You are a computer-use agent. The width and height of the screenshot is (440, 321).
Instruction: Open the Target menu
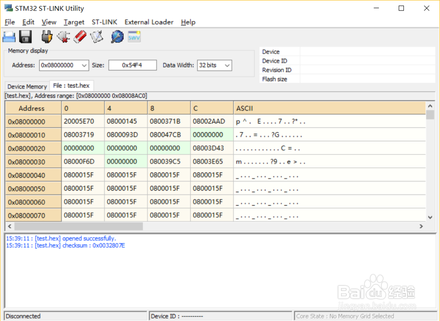[74, 22]
